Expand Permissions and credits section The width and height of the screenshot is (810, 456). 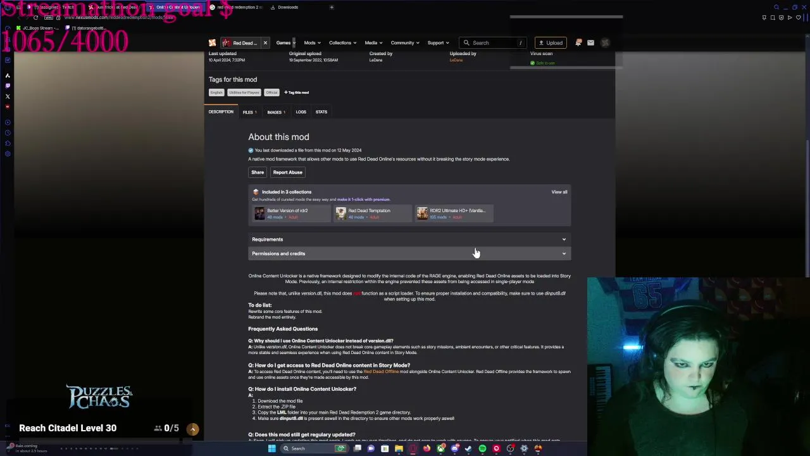tap(409, 253)
